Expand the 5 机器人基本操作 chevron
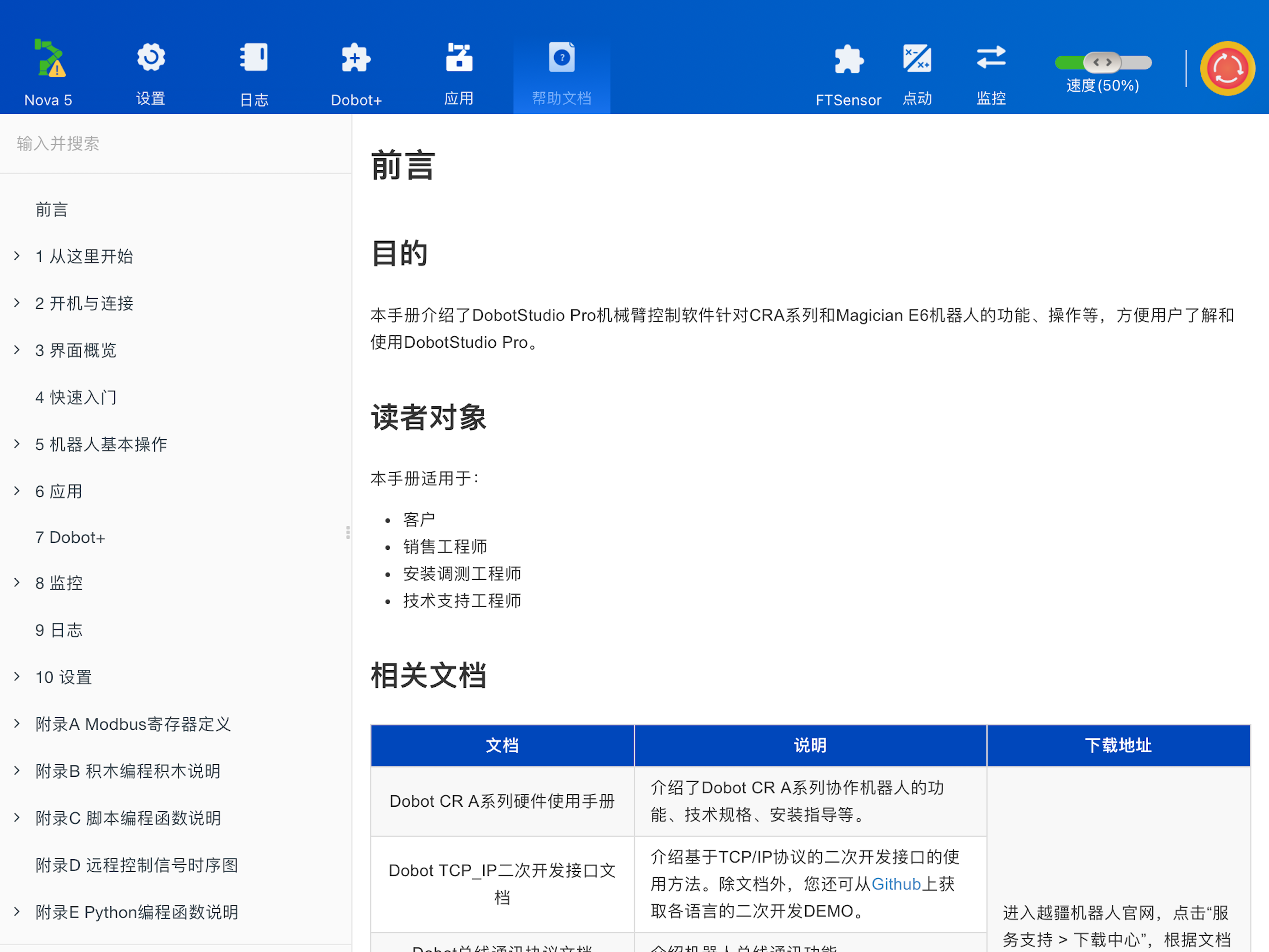The height and width of the screenshot is (952, 1269). click(17, 444)
